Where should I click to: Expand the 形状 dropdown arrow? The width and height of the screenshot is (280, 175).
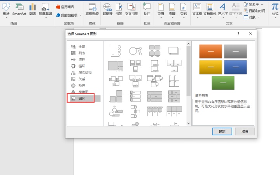coord(7,17)
